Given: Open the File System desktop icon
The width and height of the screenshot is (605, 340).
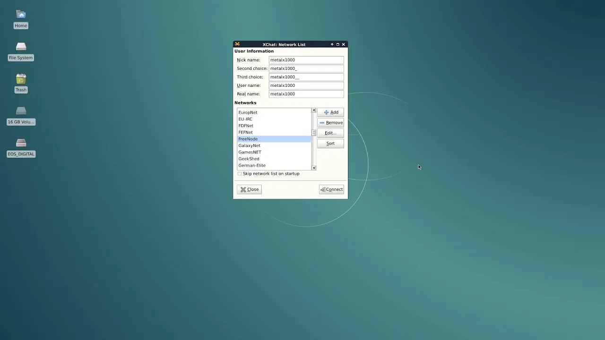Looking at the screenshot, I should 21,51.
